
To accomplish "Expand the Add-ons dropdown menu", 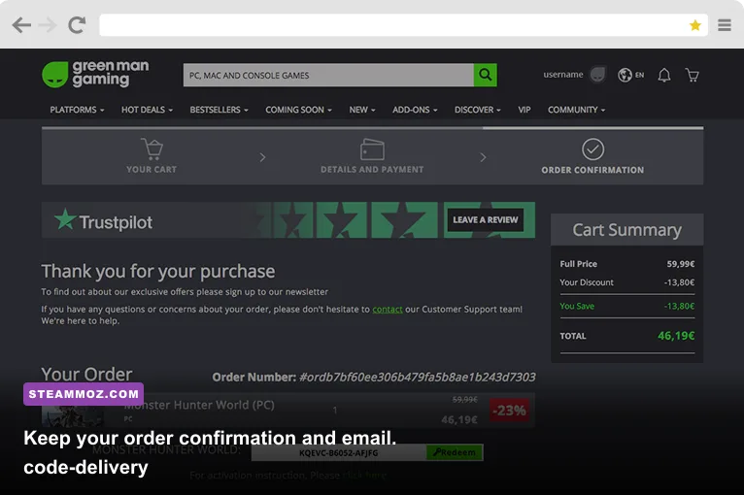I will point(415,110).
